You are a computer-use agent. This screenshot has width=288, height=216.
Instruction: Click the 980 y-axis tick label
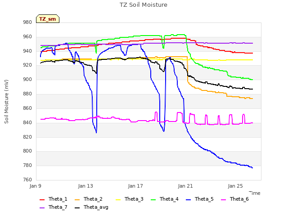click(x=27, y=22)
